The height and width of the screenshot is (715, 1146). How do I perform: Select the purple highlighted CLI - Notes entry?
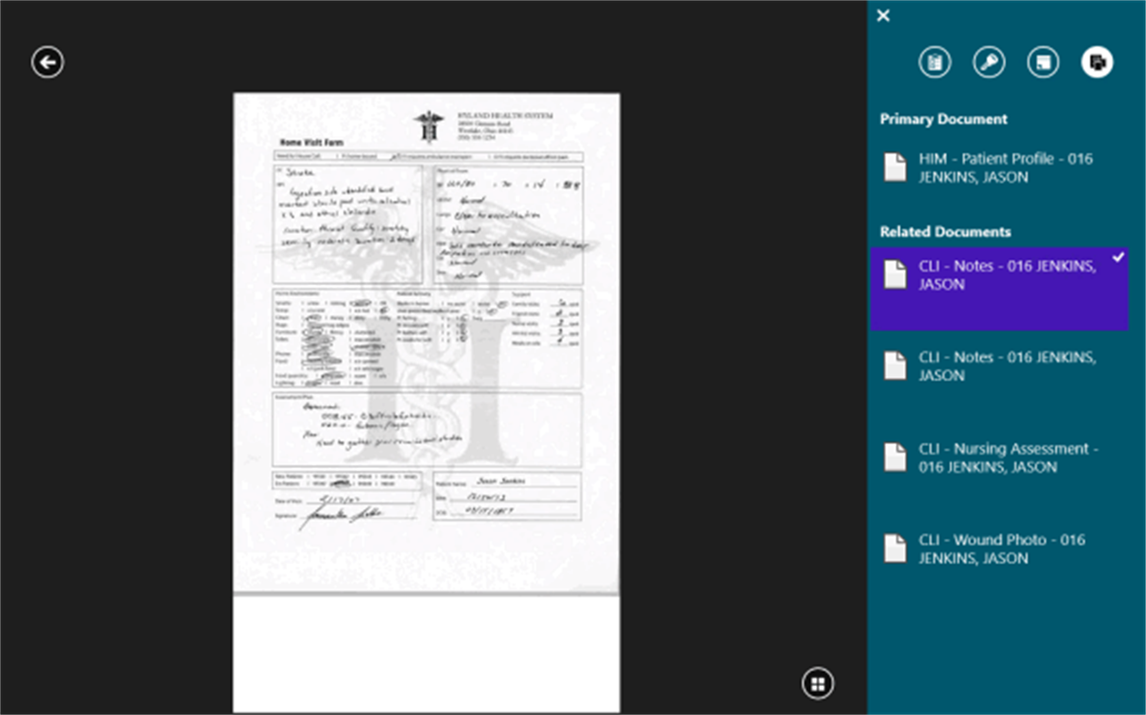(x=1000, y=289)
